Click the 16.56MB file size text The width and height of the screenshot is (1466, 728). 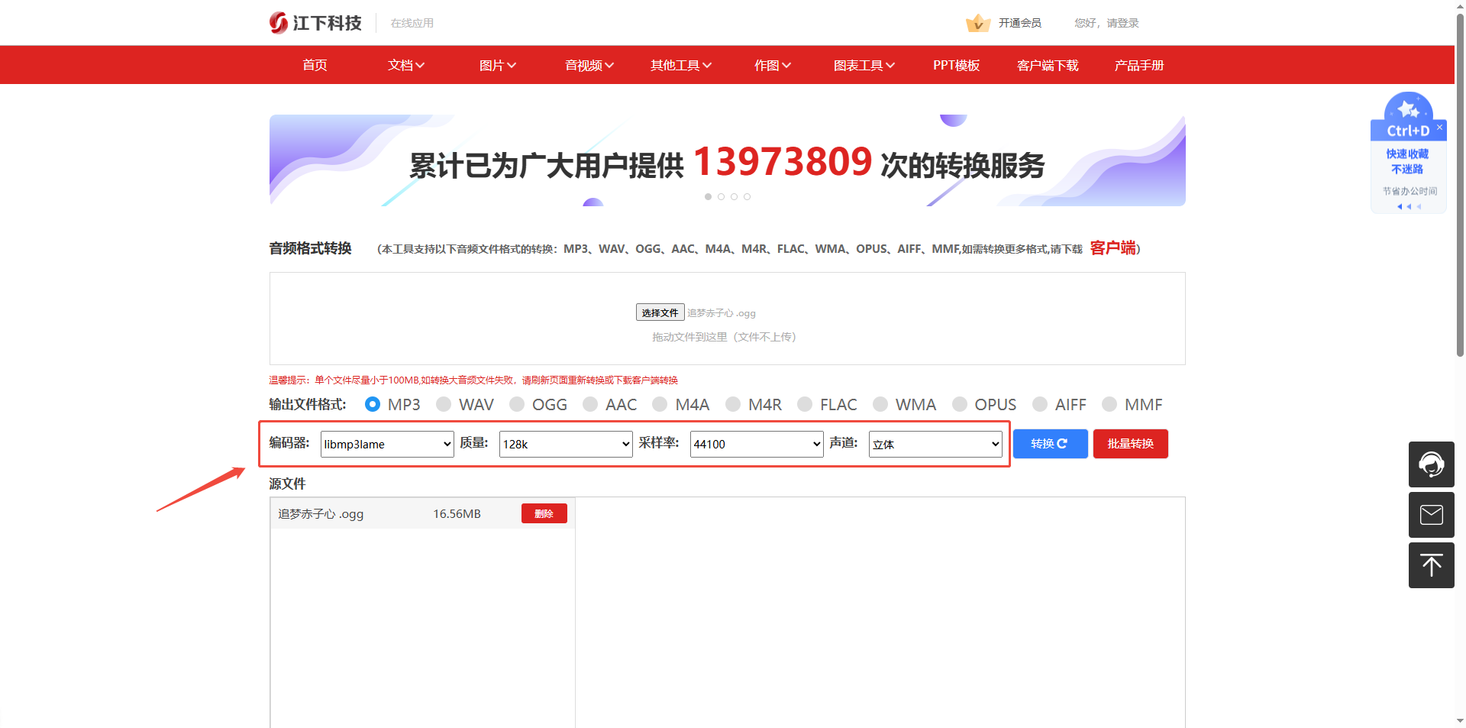457,514
